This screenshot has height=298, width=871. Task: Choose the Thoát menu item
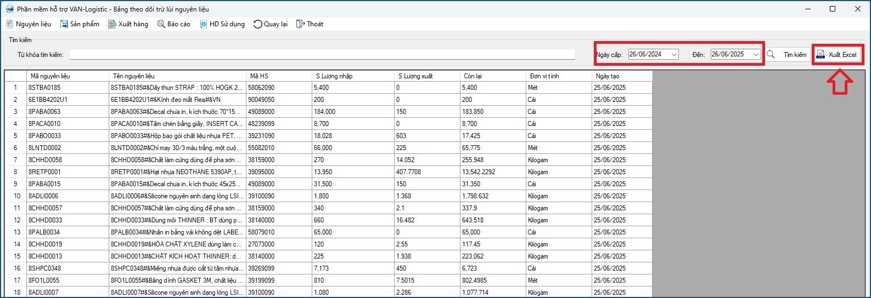[x=310, y=24]
